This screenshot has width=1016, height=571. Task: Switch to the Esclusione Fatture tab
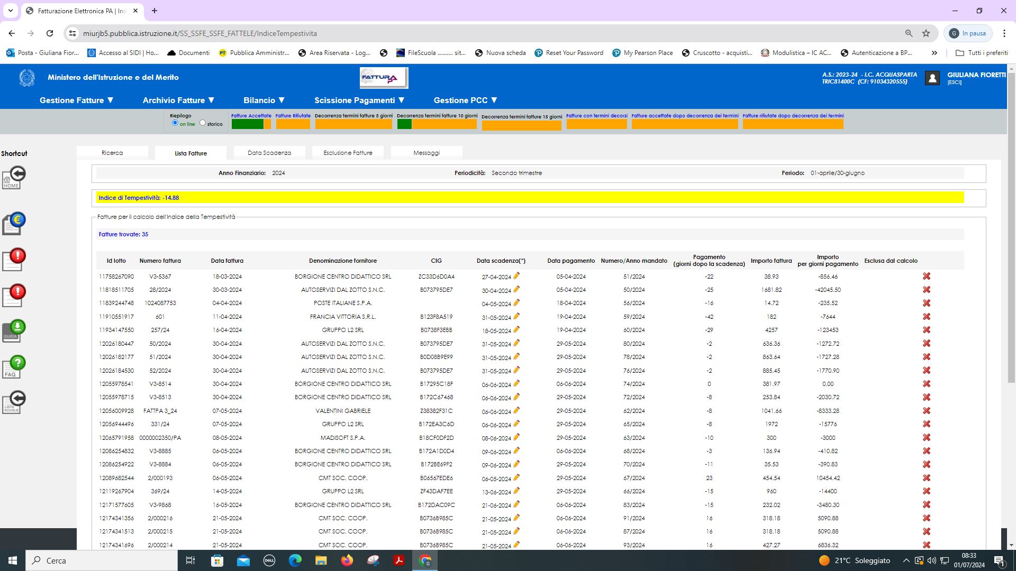(x=348, y=153)
